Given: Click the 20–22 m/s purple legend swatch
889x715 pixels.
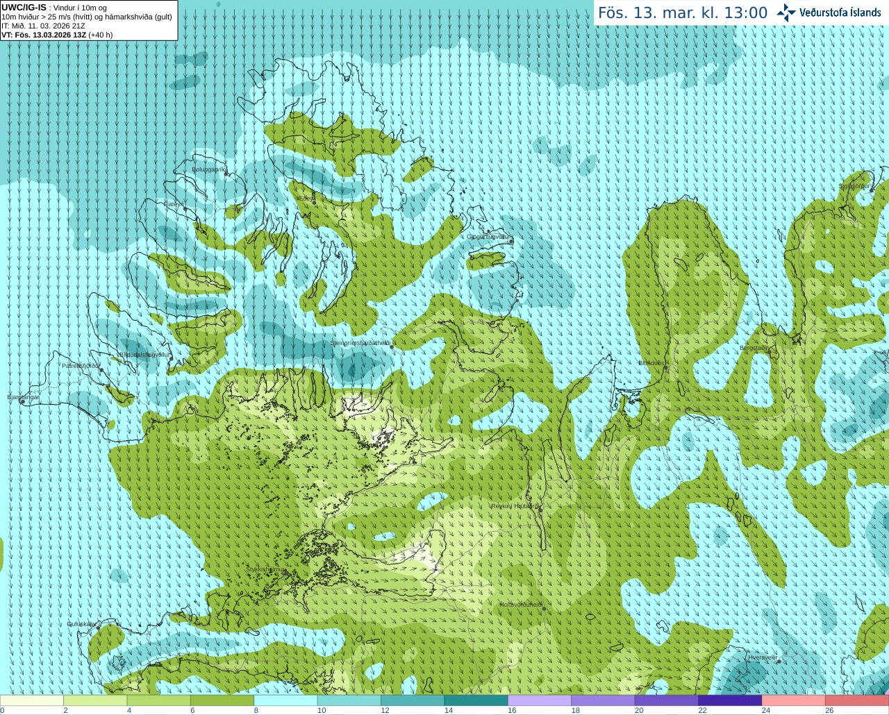Looking at the screenshot, I should [667, 700].
